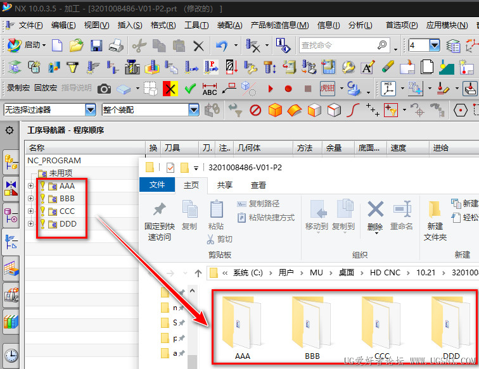
Task: Click the red-yellow X icon
Action: (170, 89)
